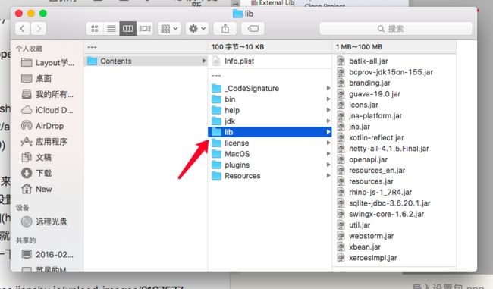Expand the plugins folder arrow
The width and height of the screenshot is (493, 289).
[328, 165]
